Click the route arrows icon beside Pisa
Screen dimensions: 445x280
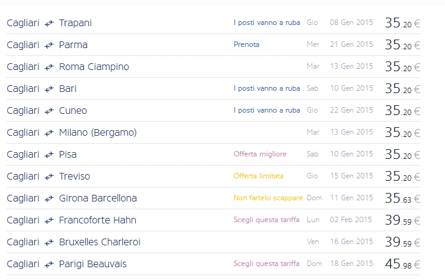[49, 155]
